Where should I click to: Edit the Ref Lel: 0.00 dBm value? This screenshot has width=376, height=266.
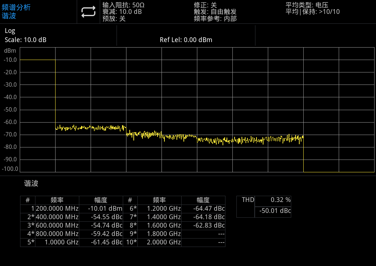[x=186, y=40]
